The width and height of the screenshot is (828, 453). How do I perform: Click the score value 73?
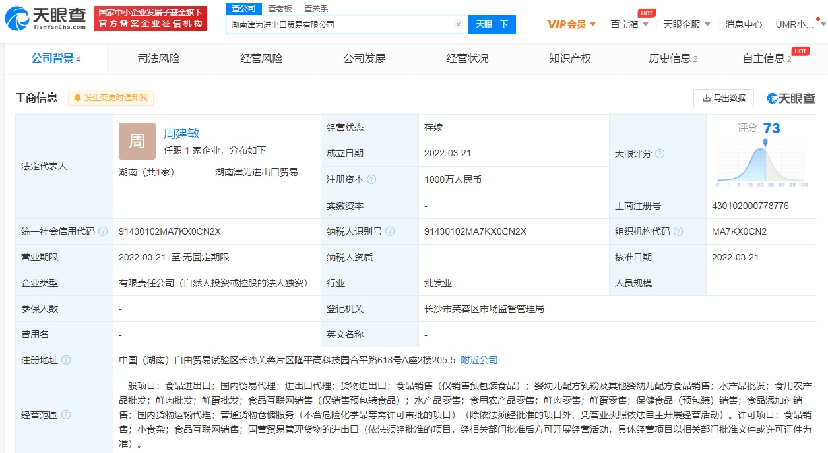point(771,129)
